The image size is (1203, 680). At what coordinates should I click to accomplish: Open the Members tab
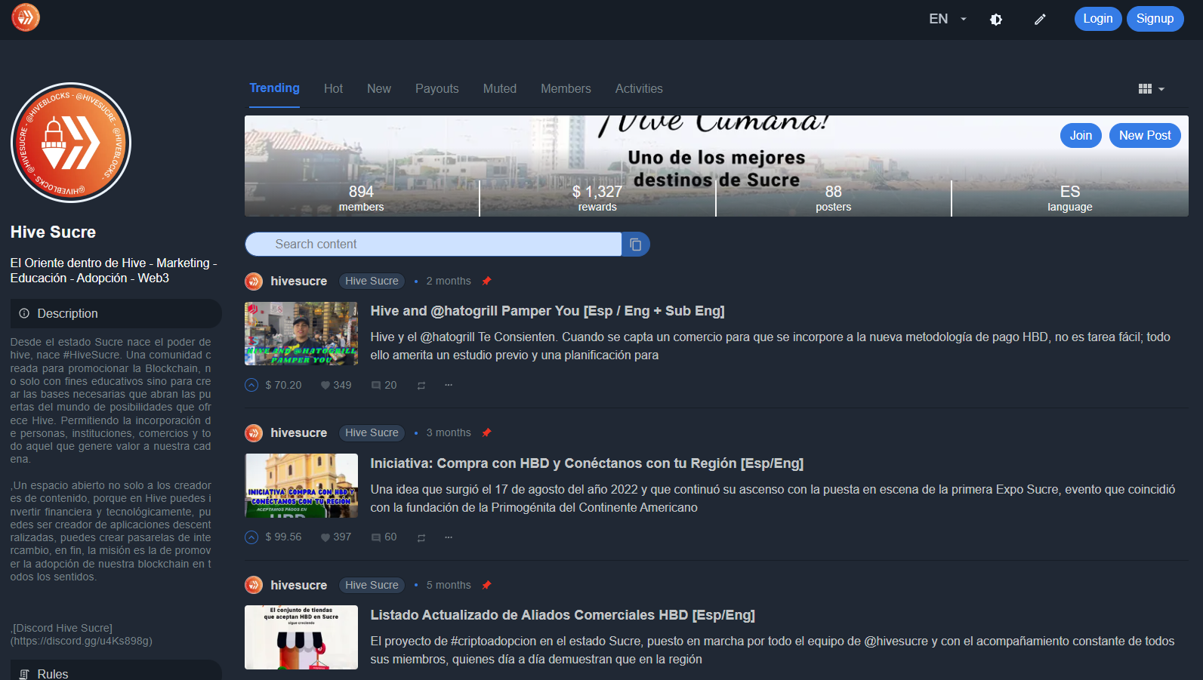coord(566,89)
